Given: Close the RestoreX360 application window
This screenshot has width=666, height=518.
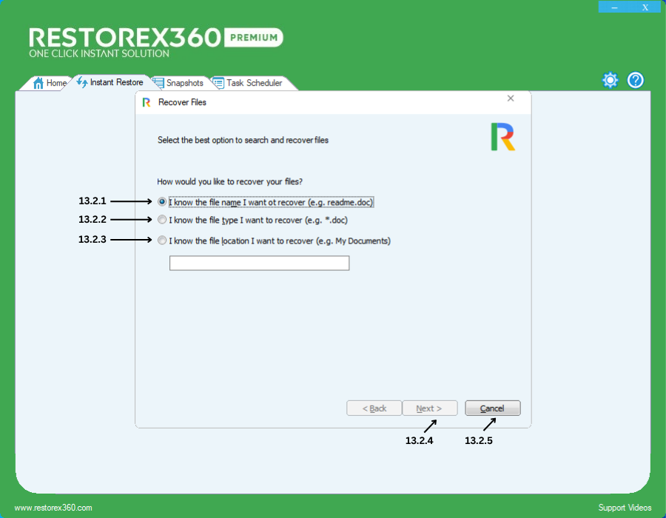Looking at the screenshot, I should 645,7.
